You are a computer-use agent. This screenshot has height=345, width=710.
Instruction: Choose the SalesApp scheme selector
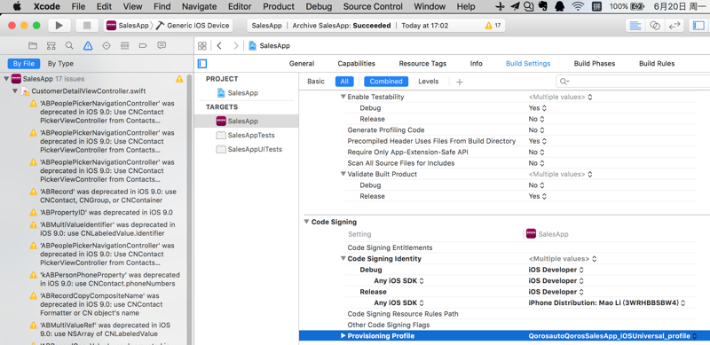[127, 26]
